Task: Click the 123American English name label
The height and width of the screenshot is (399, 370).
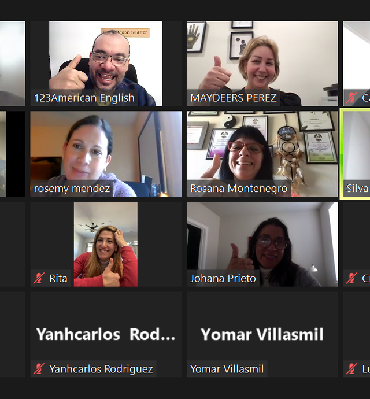Action: [84, 98]
